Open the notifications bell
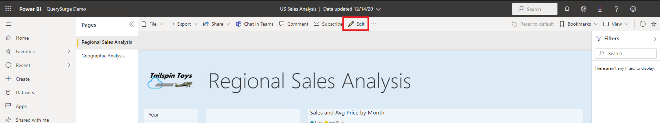 (567, 9)
